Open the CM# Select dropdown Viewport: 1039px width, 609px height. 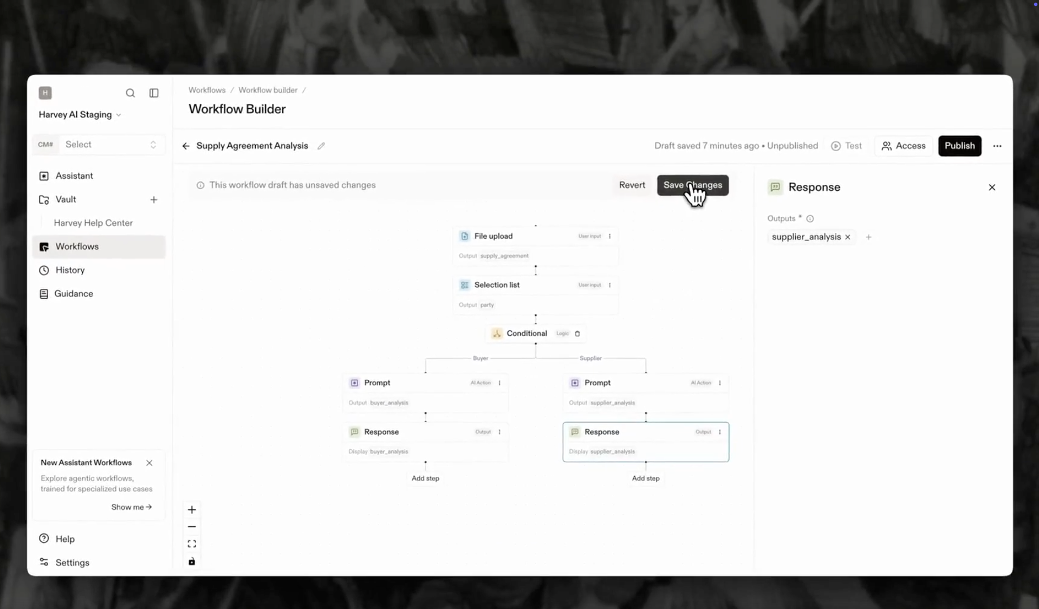(x=111, y=145)
